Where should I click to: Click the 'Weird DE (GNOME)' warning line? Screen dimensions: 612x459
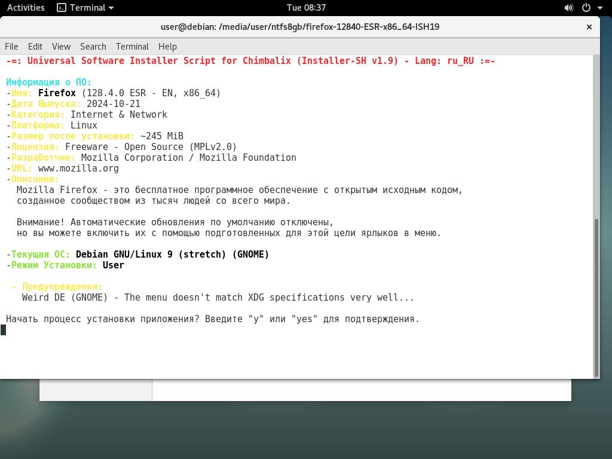(218, 298)
